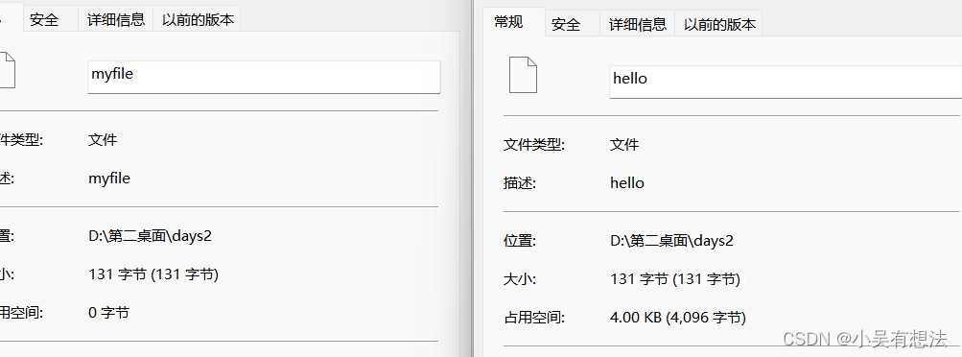Open 以前的版本 tab in myfile window
The height and width of the screenshot is (357, 962).
tap(198, 19)
